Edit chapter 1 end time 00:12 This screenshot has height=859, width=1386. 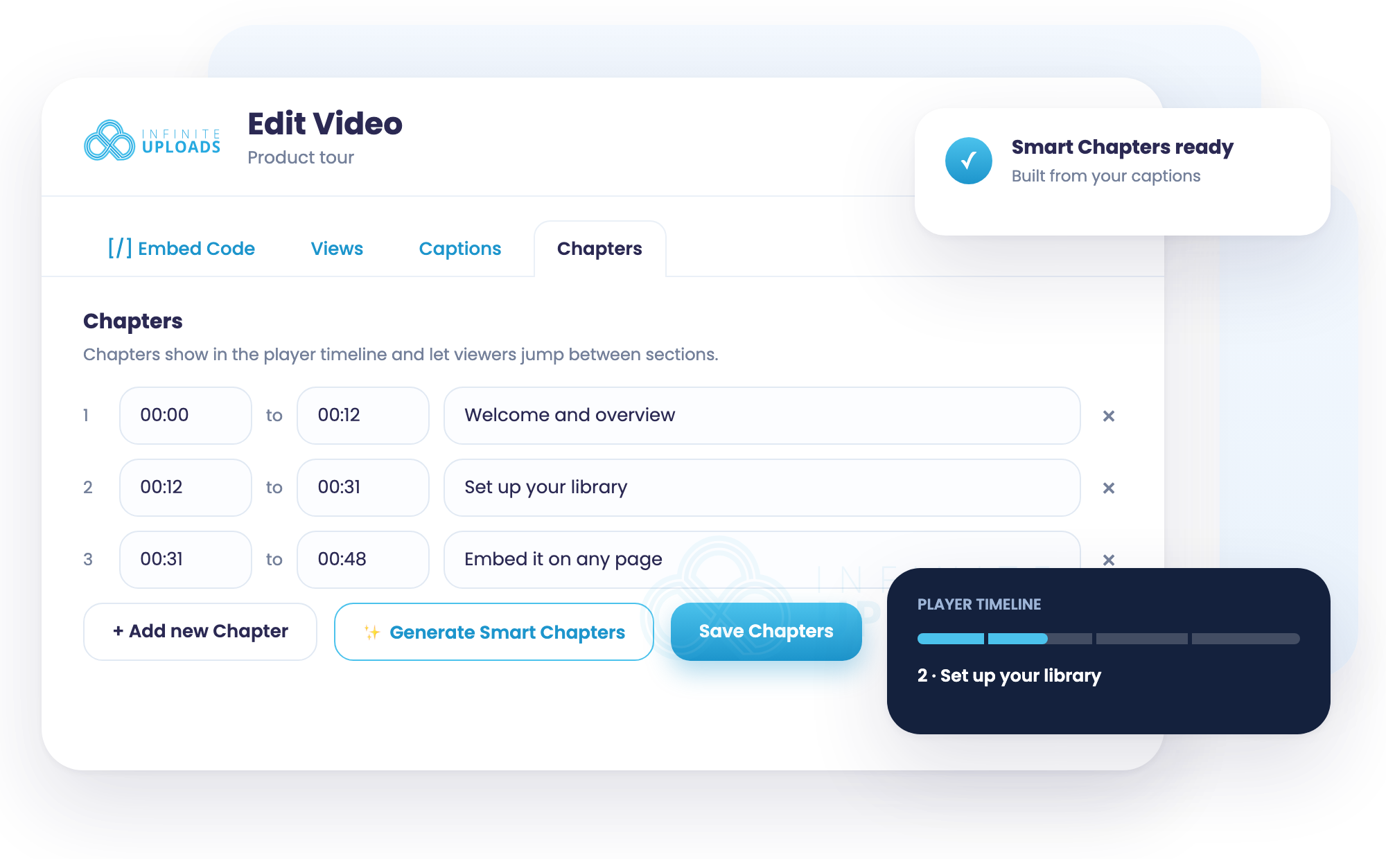pyautogui.click(x=363, y=416)
